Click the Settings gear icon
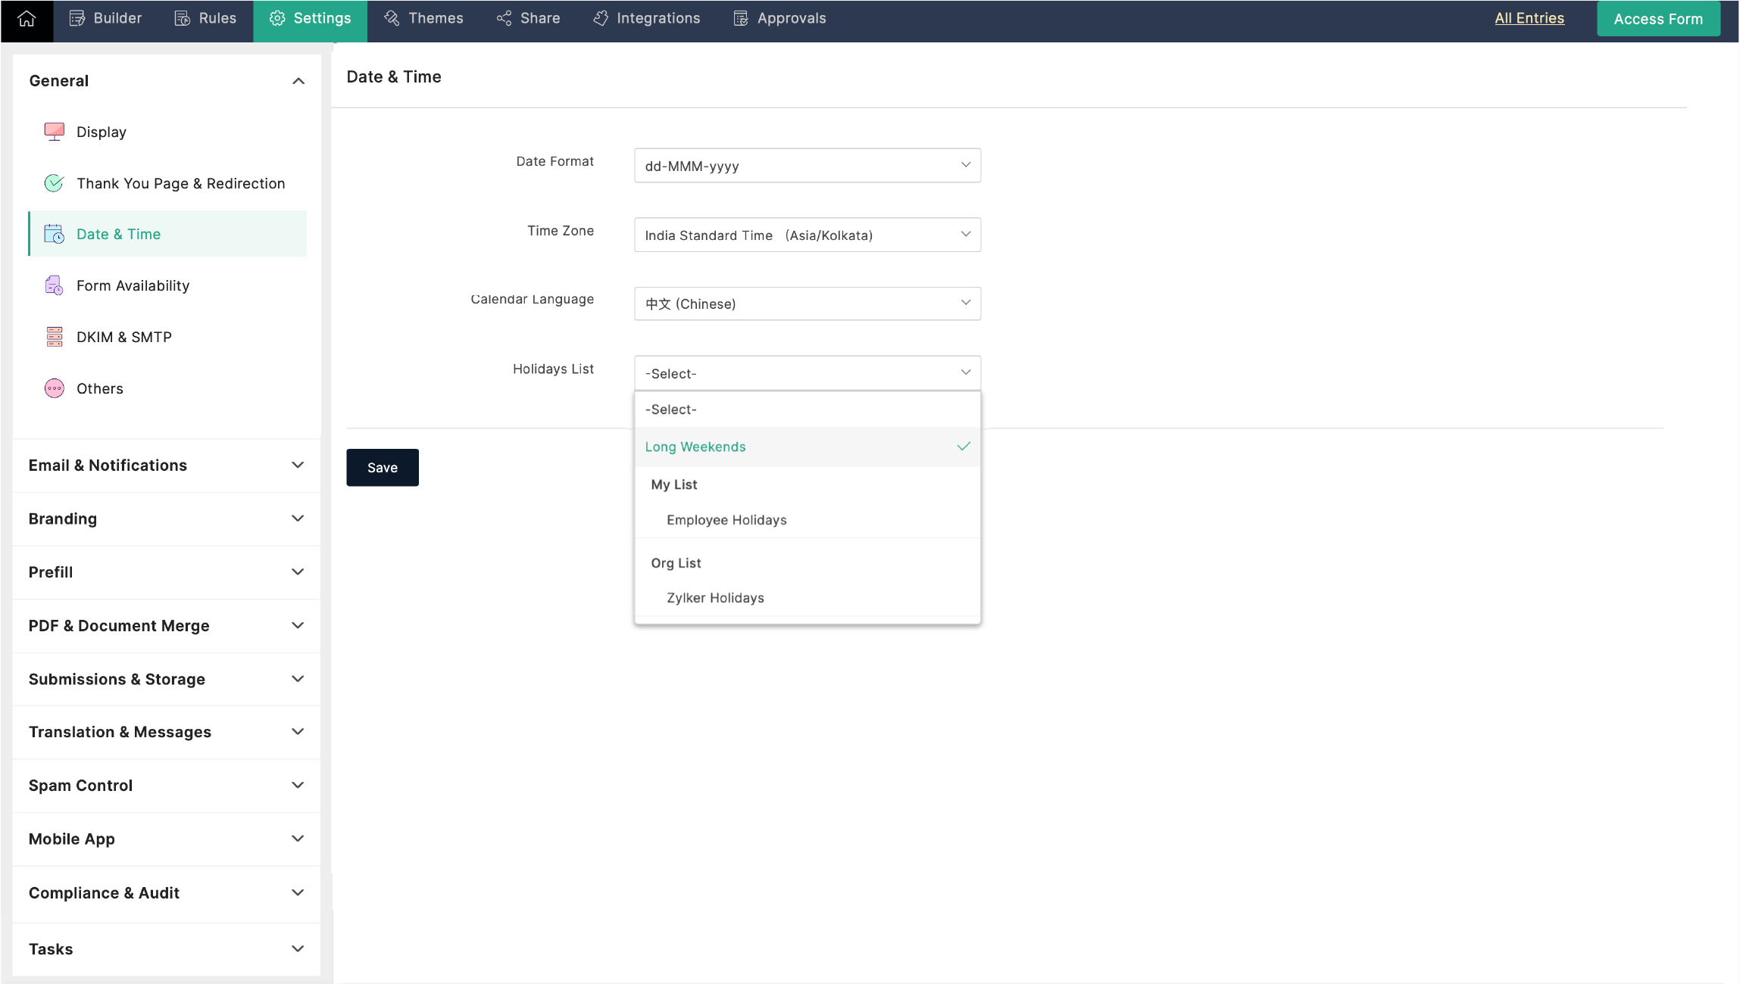 (277, 18)
